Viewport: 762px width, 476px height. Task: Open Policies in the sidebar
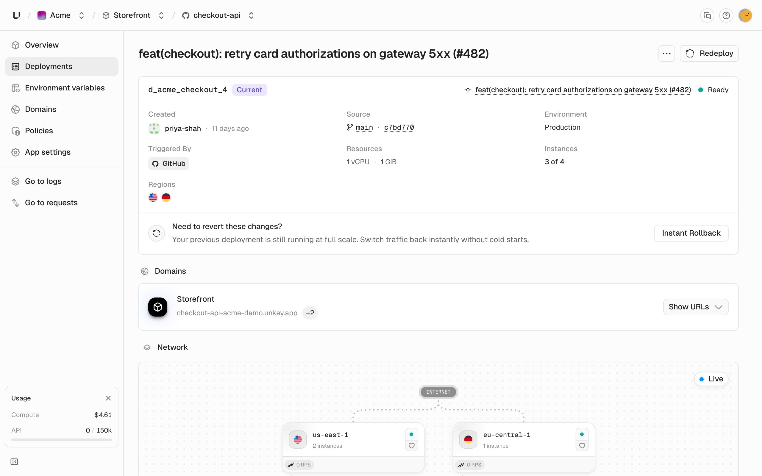pos(62,131)
